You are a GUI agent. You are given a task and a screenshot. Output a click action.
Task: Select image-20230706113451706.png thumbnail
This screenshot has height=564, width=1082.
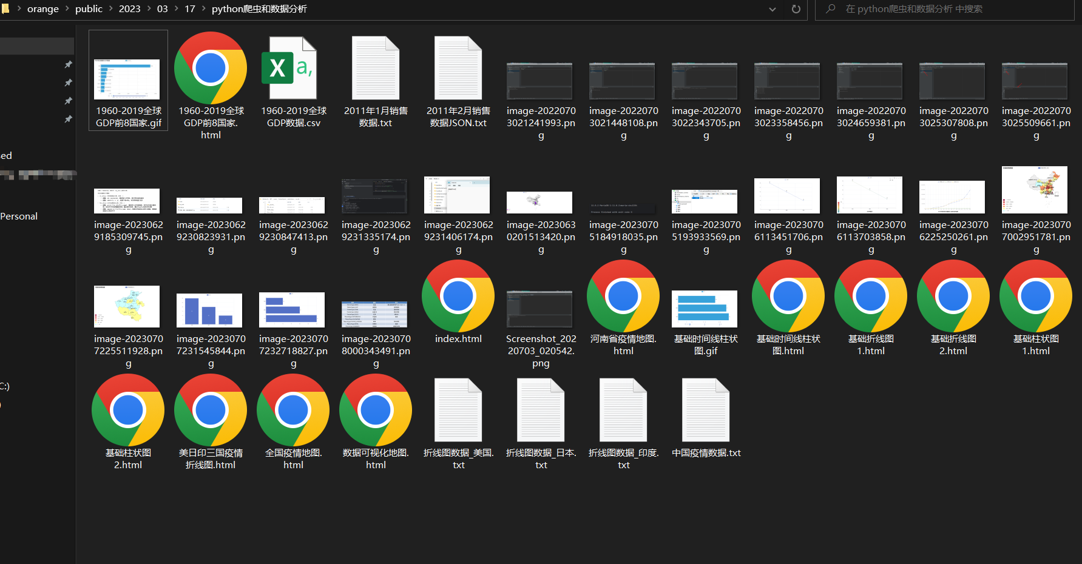(787, 196)
